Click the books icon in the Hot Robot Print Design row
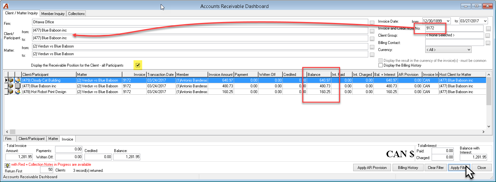The image size is (496, 182). point(11,92)
